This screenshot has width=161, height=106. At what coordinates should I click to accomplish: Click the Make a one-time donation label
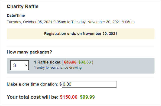tap(33, 84)
